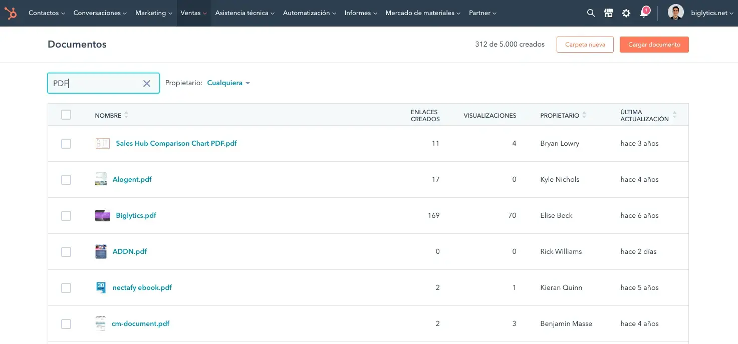
Task: Expand the biglytics.net account menu
Action: pos(712,13)
